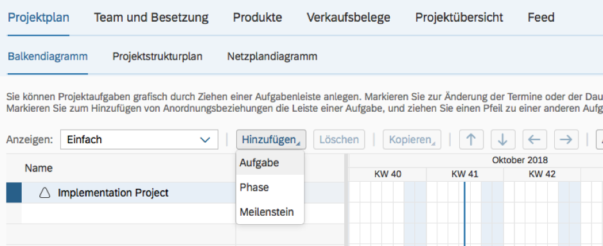Viewport: 603px width, 246px height.
Task: Select the blue row marker of Implementation Project
Action: [14, 193]
